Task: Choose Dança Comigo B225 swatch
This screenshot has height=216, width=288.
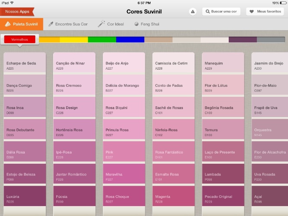Action: [x=25, y=85]
